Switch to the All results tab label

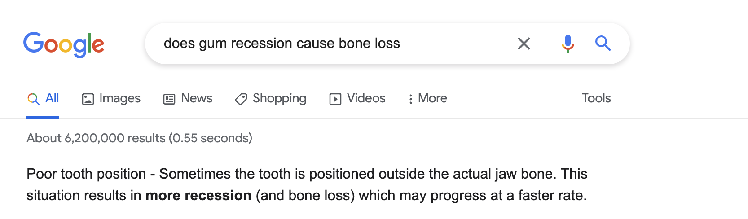[52, 98]
